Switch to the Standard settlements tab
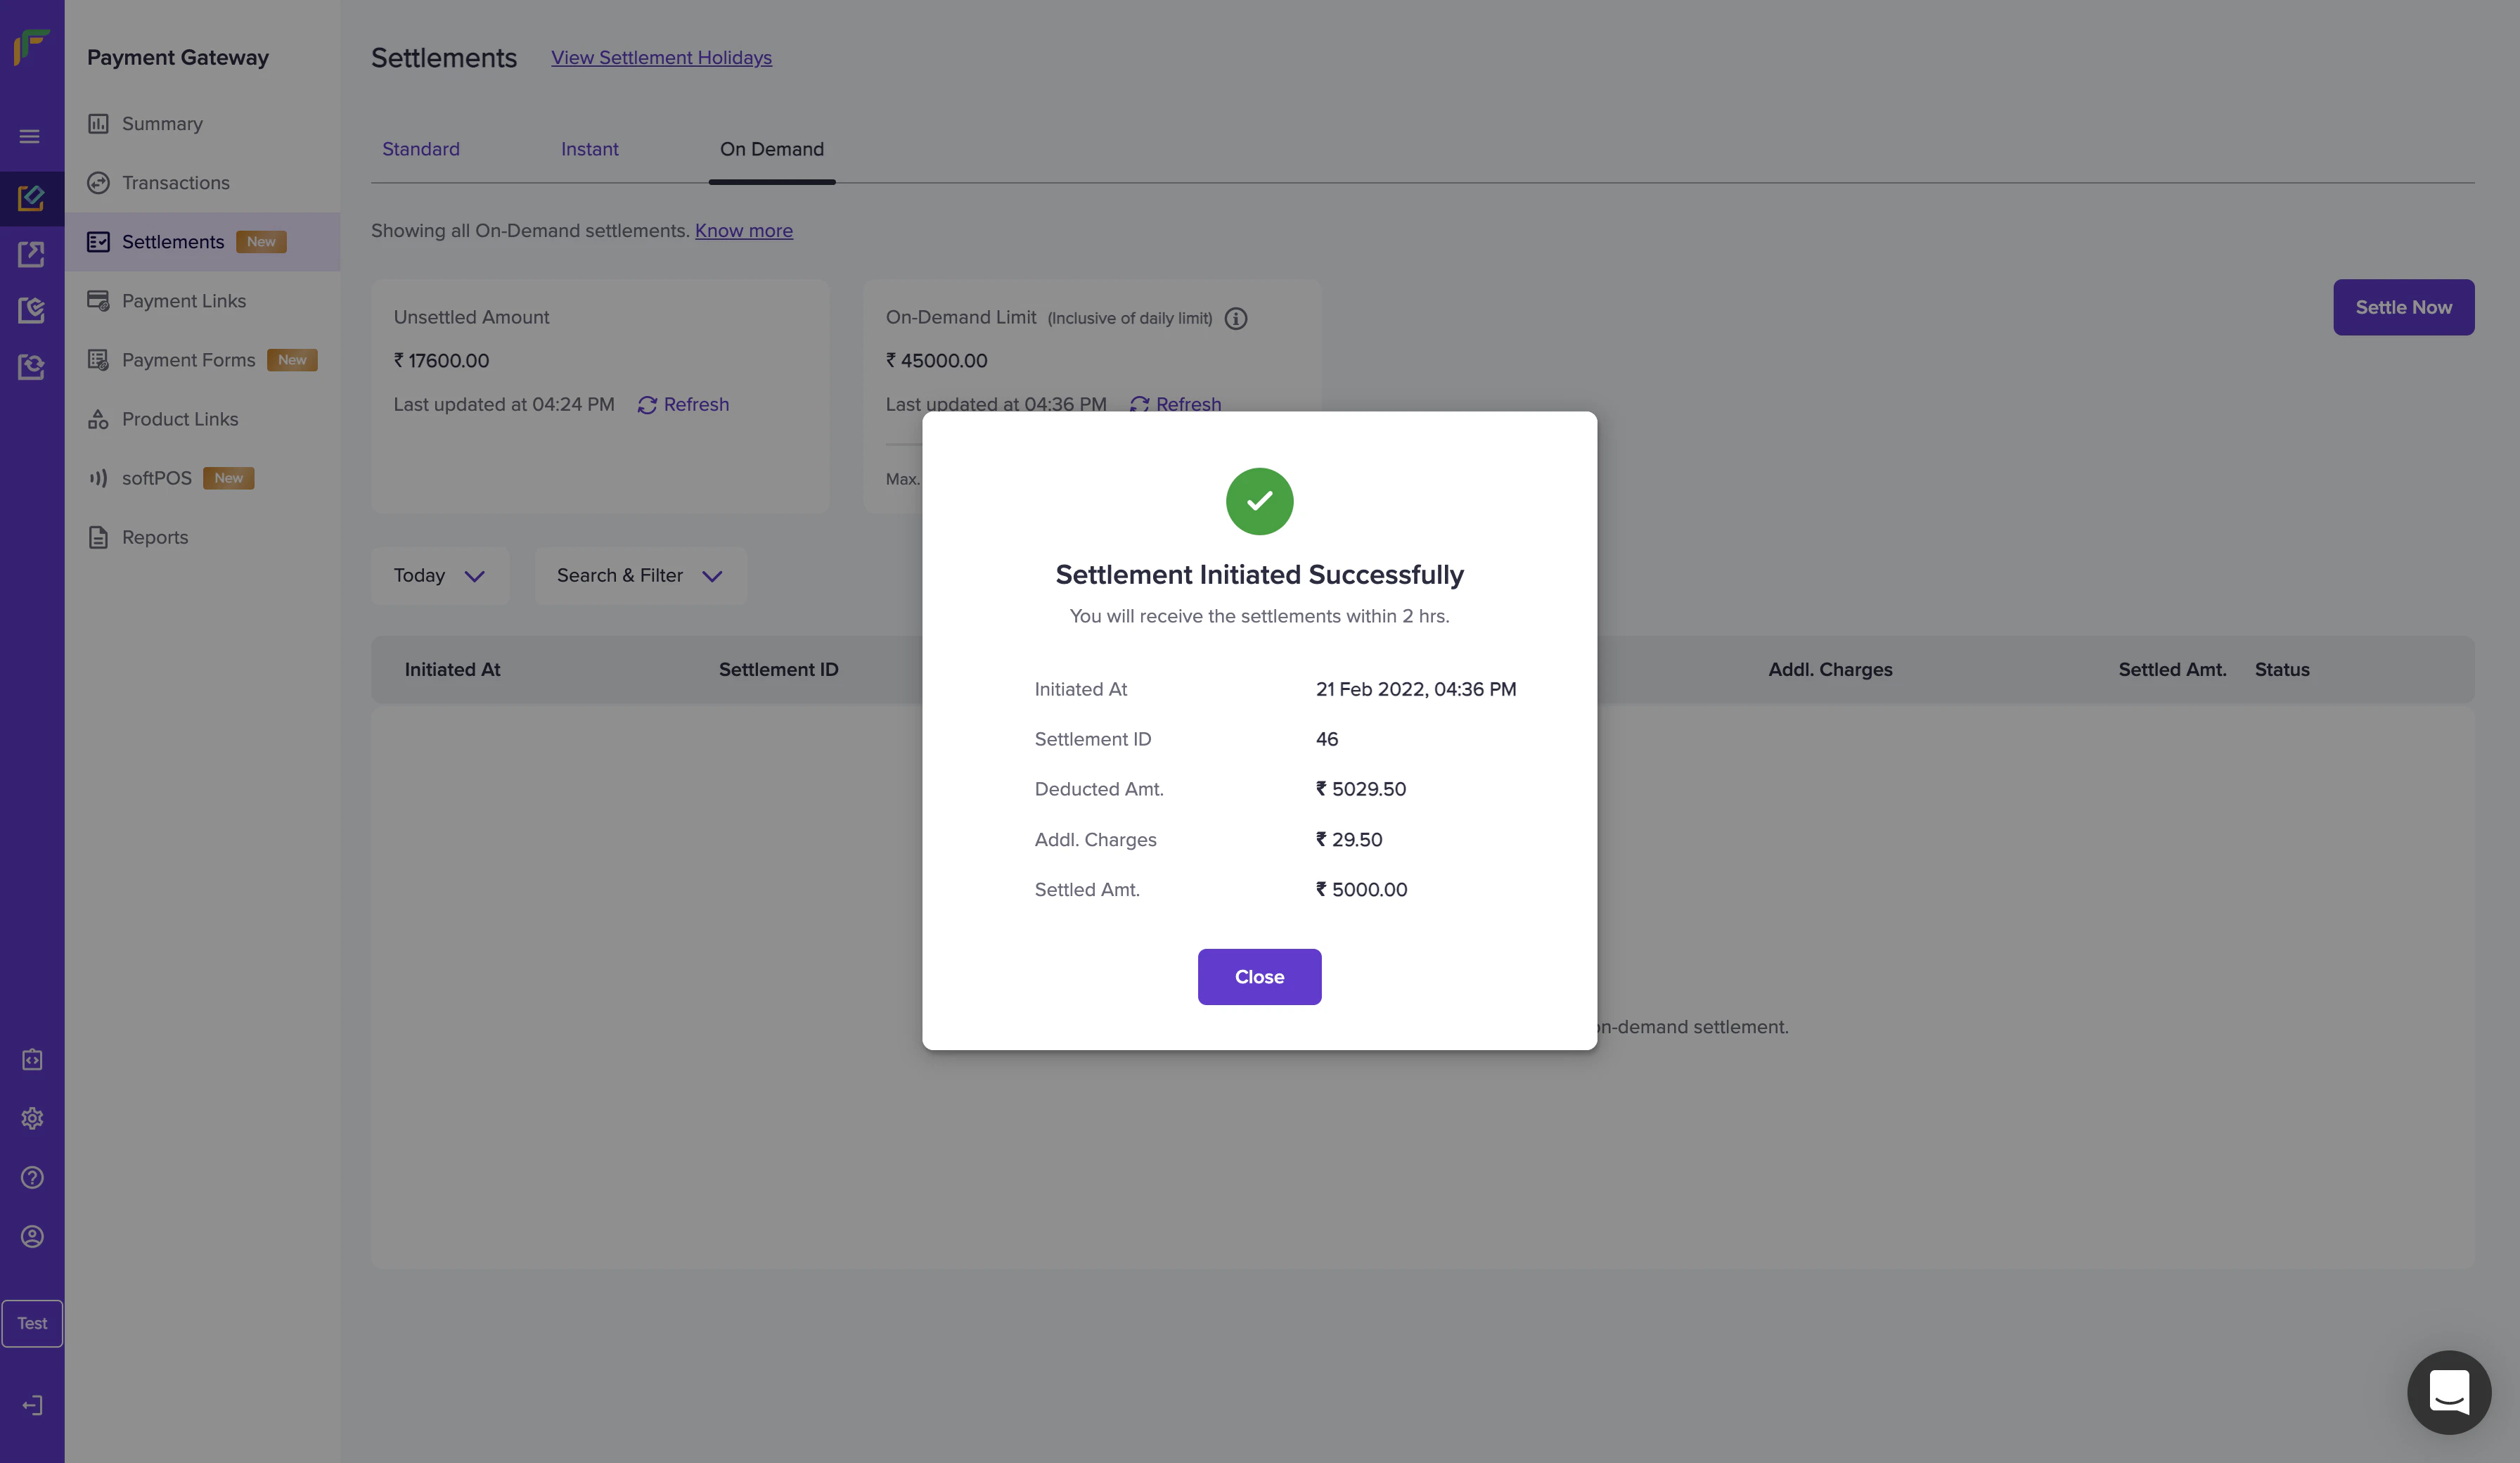Screen dimensions: 2520x1463 [x=421, y=149]
